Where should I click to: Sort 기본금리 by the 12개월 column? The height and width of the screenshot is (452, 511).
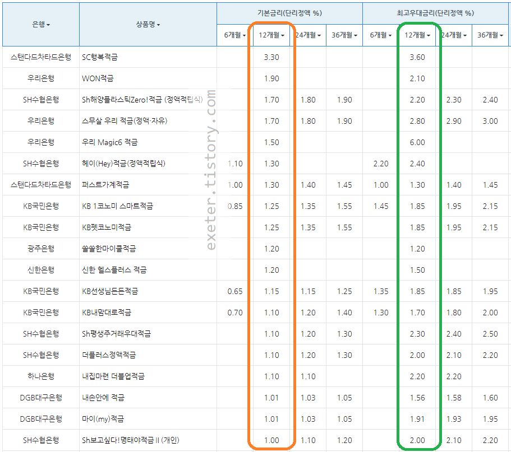(271, 35)
